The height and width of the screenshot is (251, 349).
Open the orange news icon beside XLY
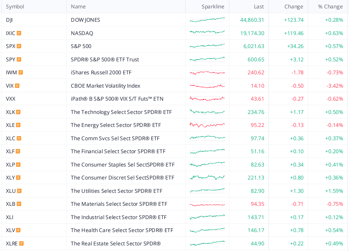click(x=19, y=178)
